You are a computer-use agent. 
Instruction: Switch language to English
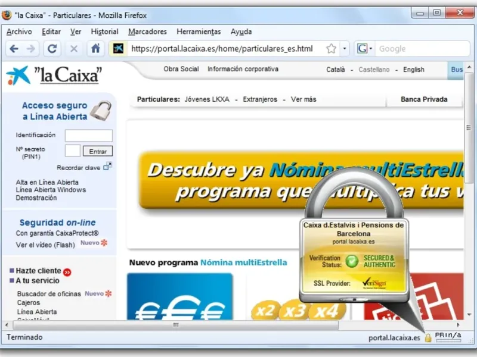click(x=414, y=70)
